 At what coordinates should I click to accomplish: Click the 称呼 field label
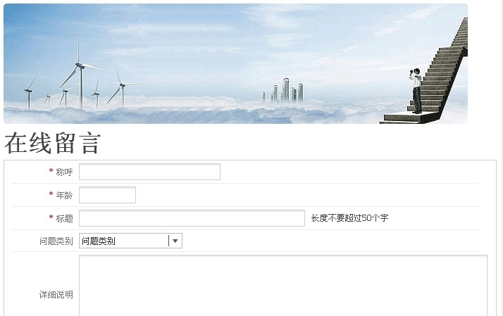[64, 172]
